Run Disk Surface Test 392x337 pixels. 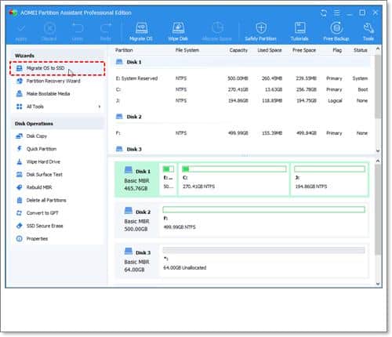(45, 175)
